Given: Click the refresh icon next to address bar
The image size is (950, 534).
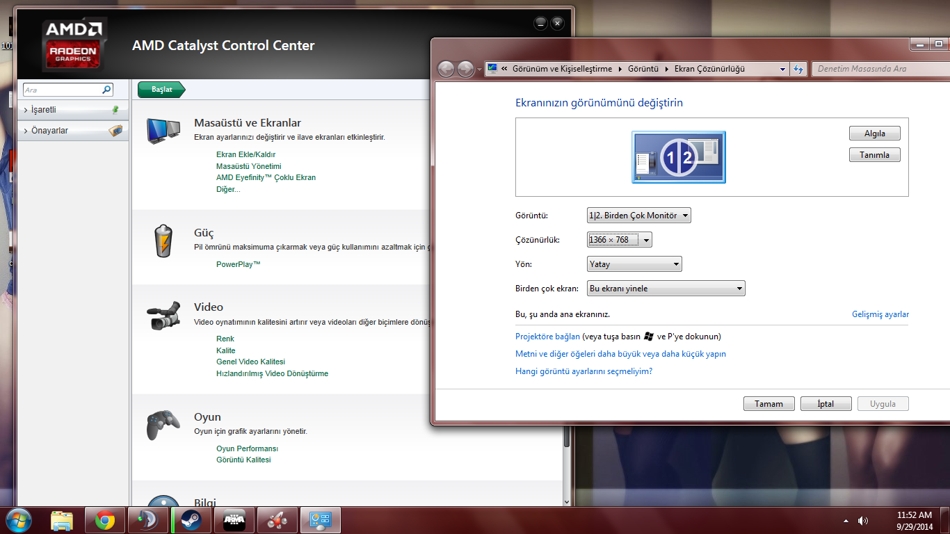Looking at the screenshot, I should (x=798, y=69).
